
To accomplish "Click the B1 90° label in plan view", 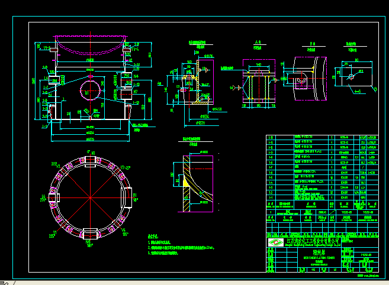I will pyautogui.click(x=135, y=197).
